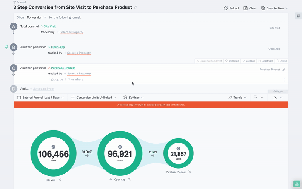The height and width of the screenshot is (189, 302).
Task: Click the Site Visit step label at right
Action: pos(275,28)
